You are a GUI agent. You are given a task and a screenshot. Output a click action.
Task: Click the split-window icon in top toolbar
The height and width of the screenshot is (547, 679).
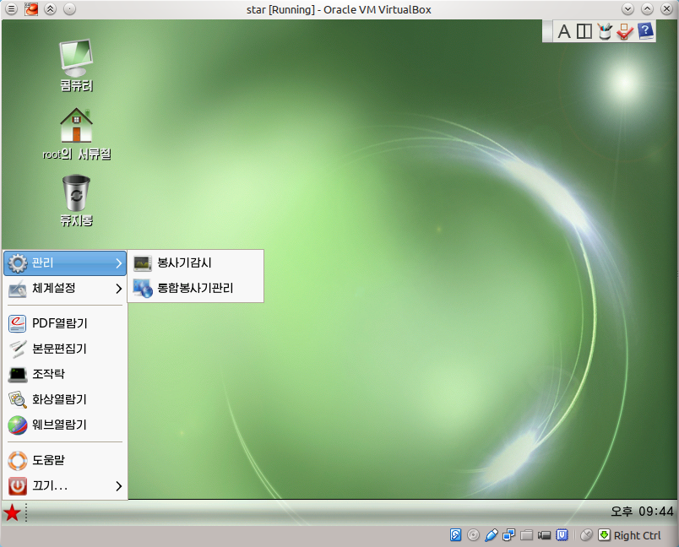584,31
